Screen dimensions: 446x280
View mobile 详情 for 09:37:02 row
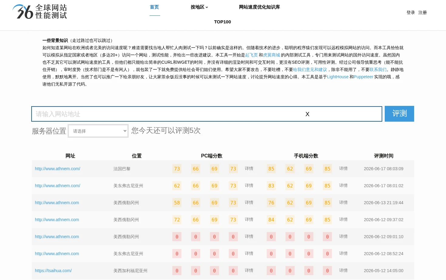[343, 219]
